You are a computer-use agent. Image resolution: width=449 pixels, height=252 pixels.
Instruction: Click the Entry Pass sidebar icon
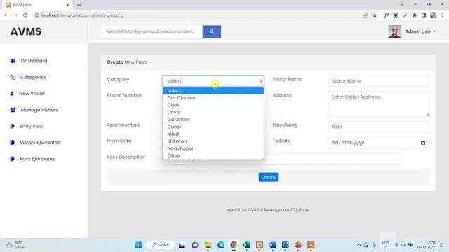coord(12,126)
